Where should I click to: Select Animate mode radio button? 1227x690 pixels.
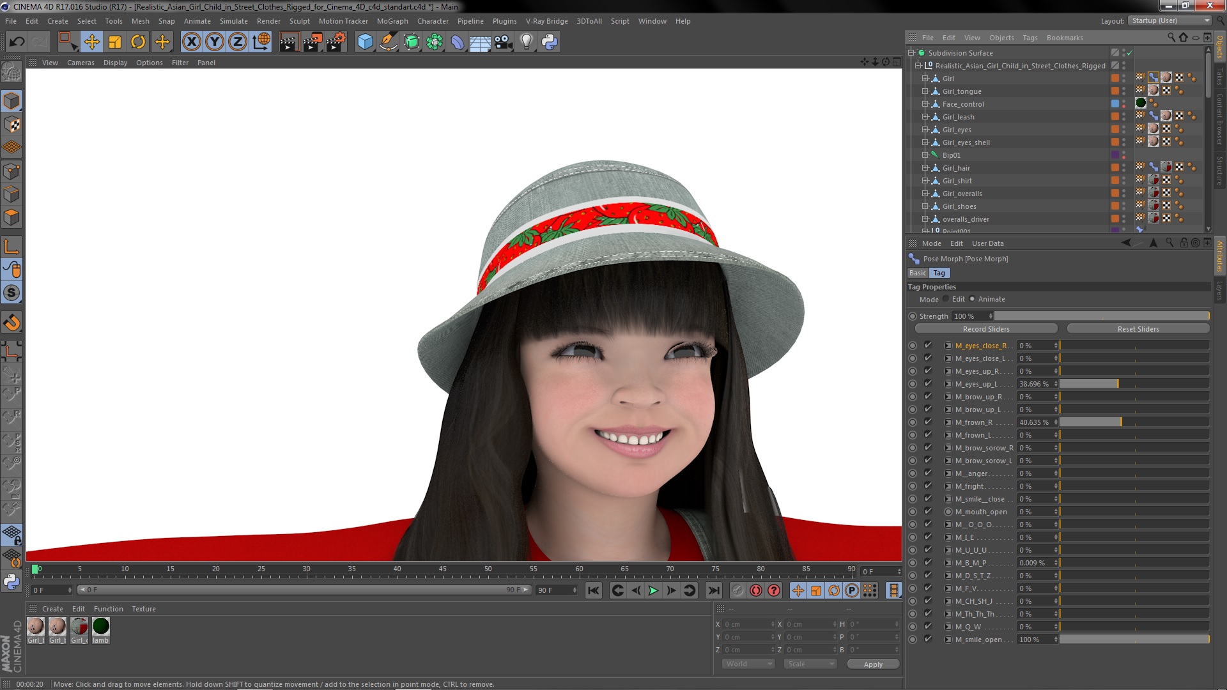coord(973,299)
